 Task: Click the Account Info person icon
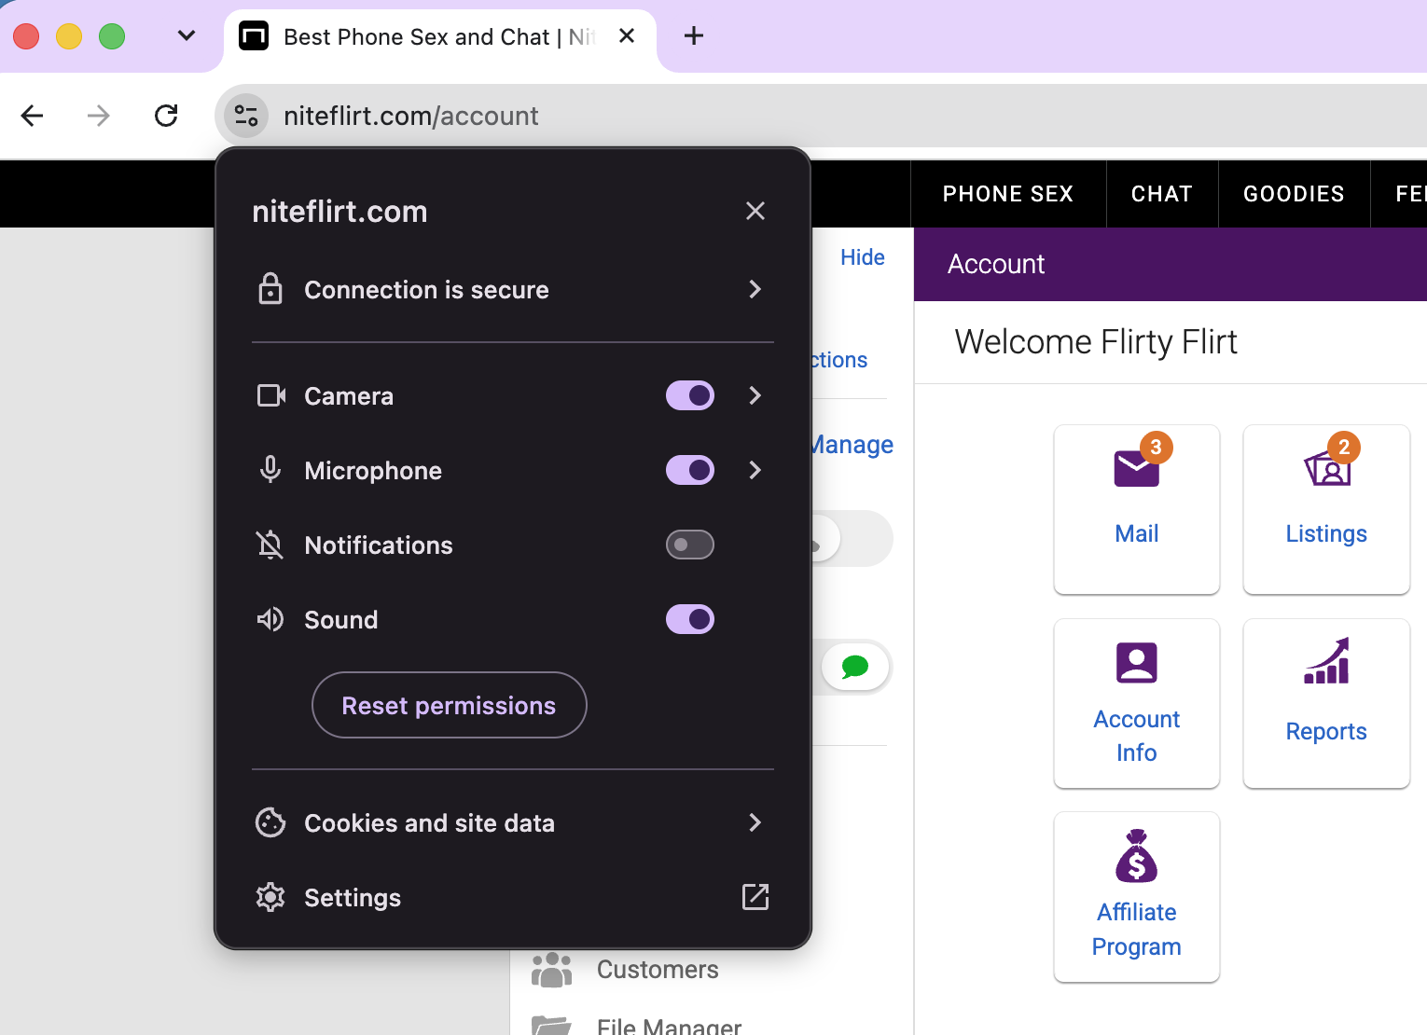pos(1137,663)
